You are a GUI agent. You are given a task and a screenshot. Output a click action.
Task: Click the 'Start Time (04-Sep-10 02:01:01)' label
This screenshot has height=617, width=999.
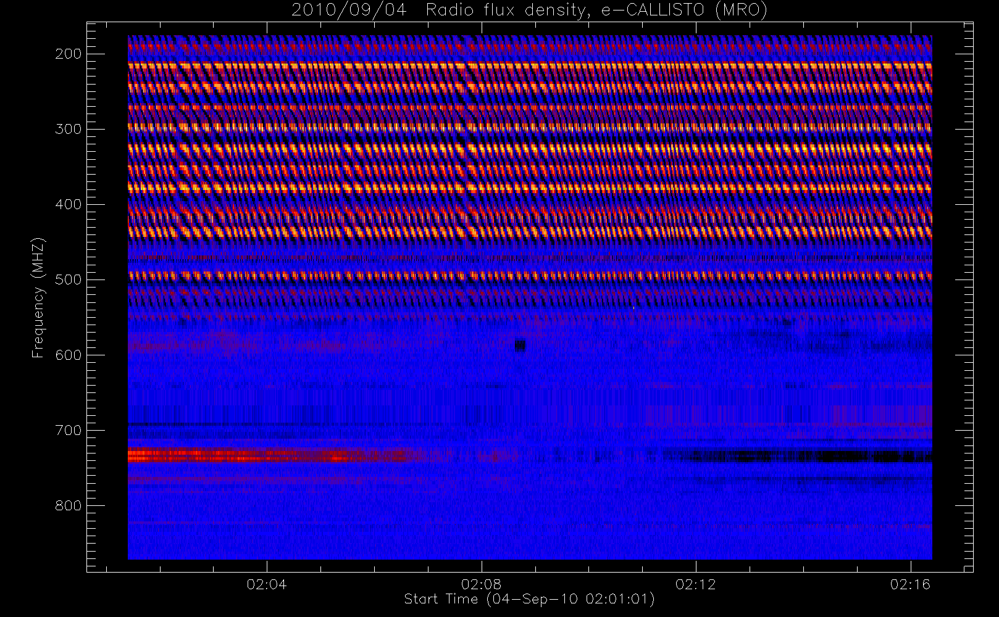tap(529, 599)
